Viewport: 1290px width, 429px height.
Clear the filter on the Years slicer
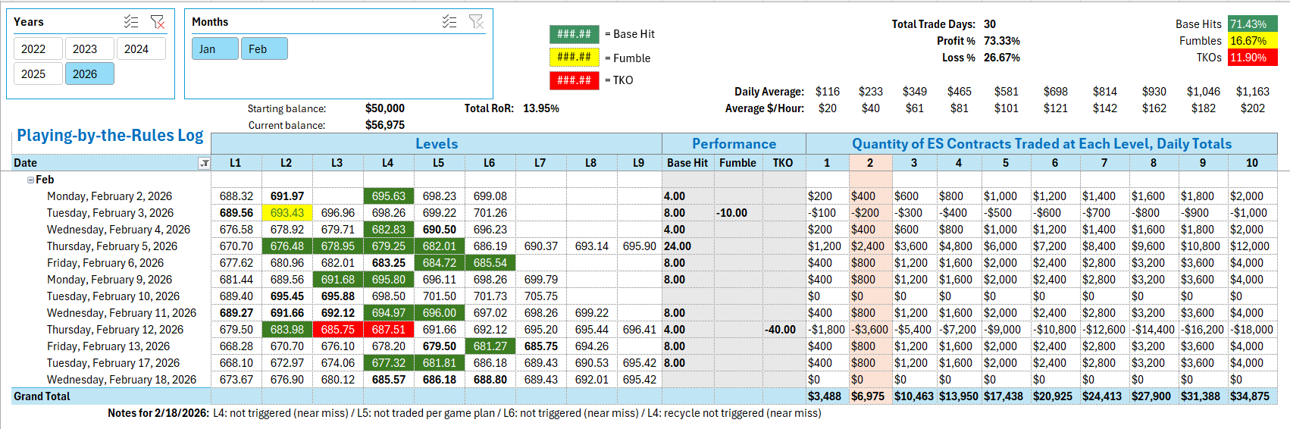158,22
